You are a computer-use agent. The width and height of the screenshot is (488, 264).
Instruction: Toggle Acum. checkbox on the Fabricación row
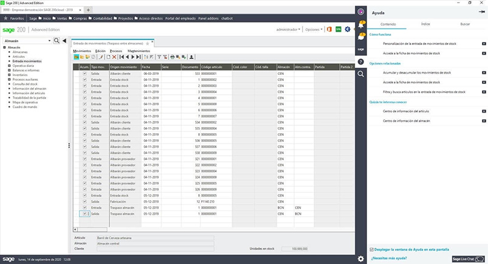click(84, 202)
